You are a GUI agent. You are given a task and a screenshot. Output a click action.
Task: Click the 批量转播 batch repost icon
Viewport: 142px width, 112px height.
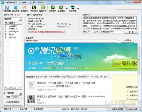click(x=43, y=9)
